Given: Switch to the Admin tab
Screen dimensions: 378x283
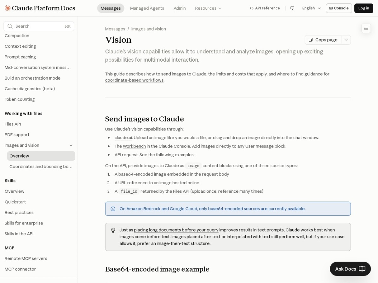Looking at the screenshot, I should click(180, 8).
